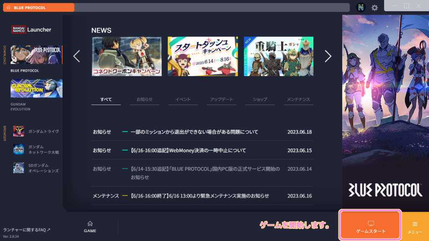Click the 2023.06.18 date text
Screen dimensions: 429x241
click(x=299, y=132)
